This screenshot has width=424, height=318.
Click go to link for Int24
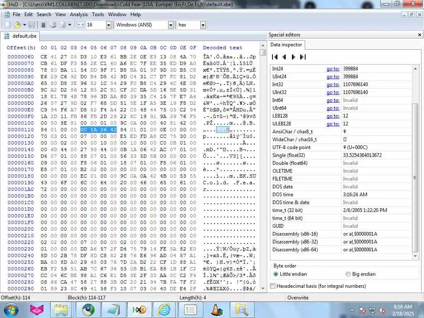[333, 69]
